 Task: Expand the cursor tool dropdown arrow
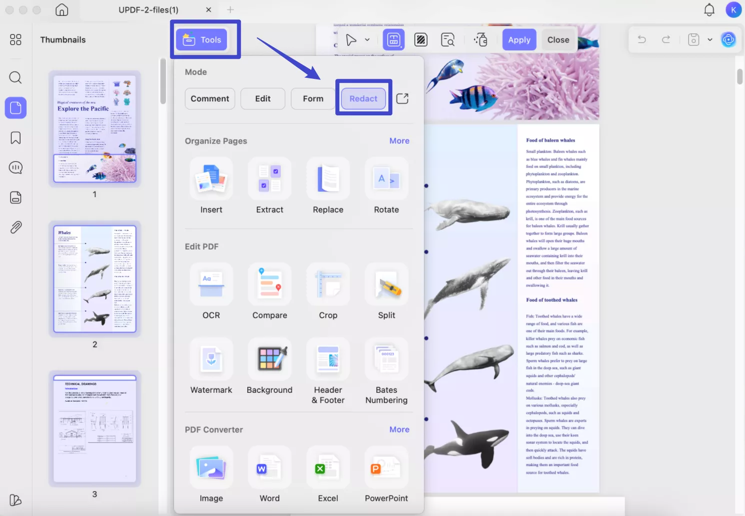coord(367,40)
